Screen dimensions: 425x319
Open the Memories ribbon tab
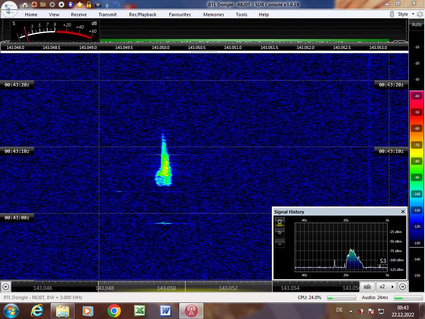[214, 15]
